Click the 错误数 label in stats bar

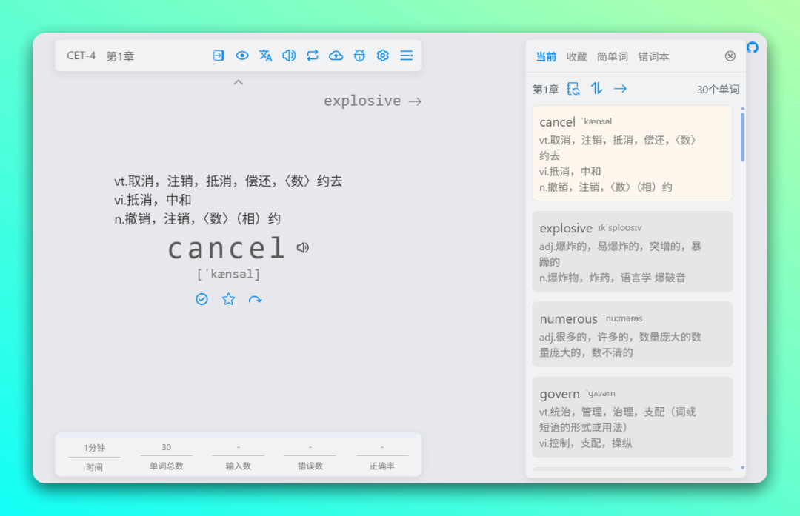pos(310,466)
